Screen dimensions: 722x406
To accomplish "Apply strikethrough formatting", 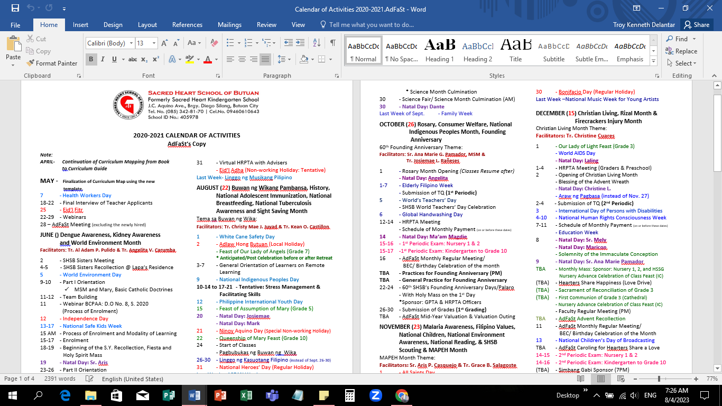I will 133,59.
